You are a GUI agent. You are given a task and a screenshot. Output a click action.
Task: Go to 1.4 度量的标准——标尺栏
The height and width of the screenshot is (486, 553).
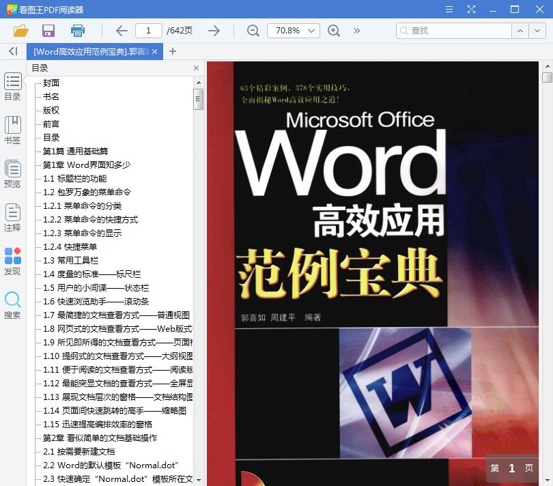91,274
